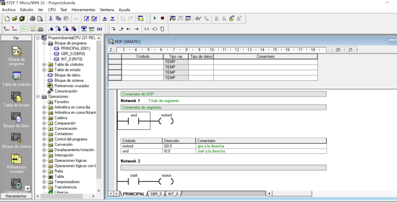
Task: Select the motord coil in Network 1
Action: [x=166, y=121]
